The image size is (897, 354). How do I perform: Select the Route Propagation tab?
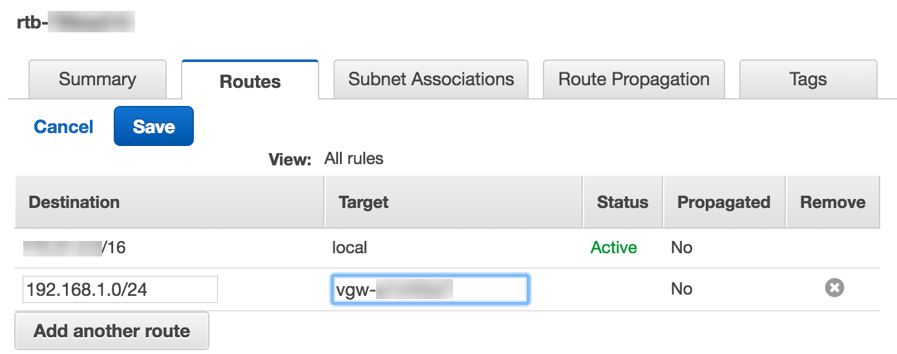point(633,79)
